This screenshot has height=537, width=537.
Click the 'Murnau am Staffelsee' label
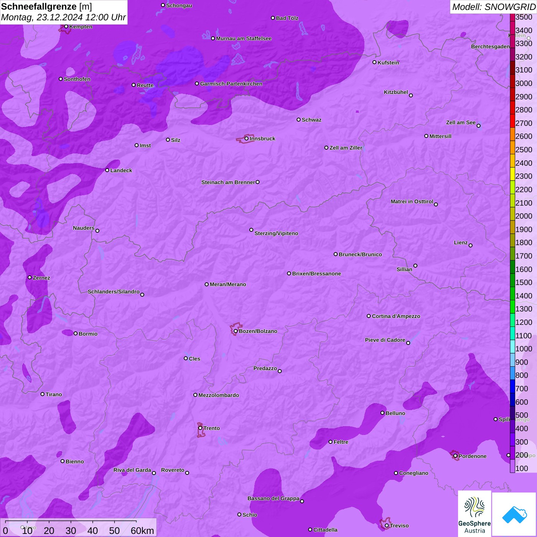[x=244, y=38]
